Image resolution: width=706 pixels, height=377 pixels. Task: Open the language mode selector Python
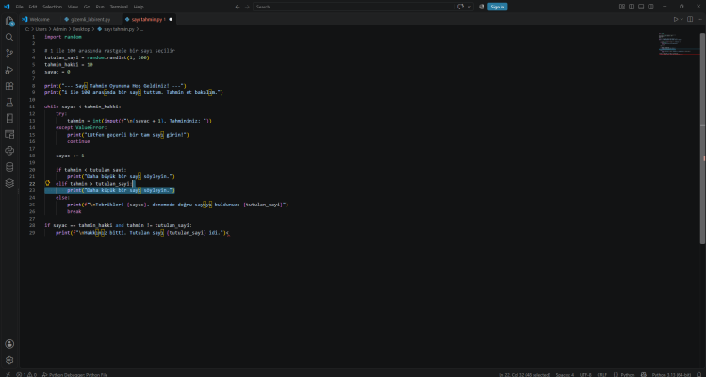pyautogui.click(x=625, y=374)
